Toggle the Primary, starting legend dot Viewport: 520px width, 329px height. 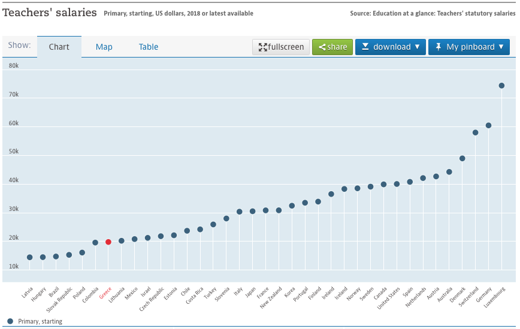pyautogui.click(x=10, y=321)
